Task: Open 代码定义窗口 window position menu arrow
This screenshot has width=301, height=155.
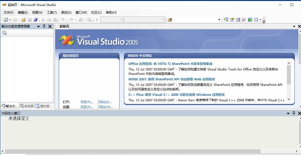Action: tap(288, 113)
